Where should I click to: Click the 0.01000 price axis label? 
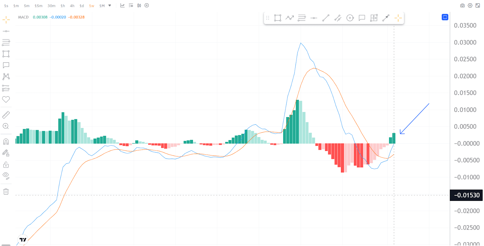tap(465, 110)
